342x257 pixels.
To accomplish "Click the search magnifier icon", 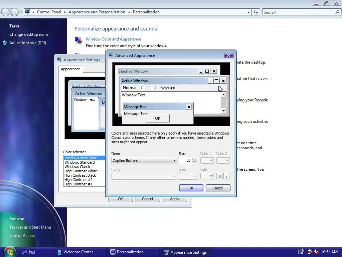I will (337, 12).
